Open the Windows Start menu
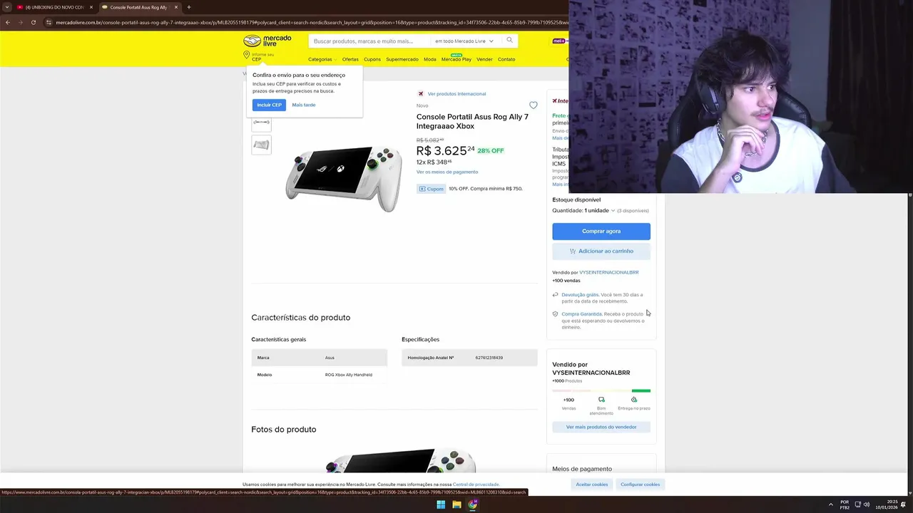 click(441, 504)
